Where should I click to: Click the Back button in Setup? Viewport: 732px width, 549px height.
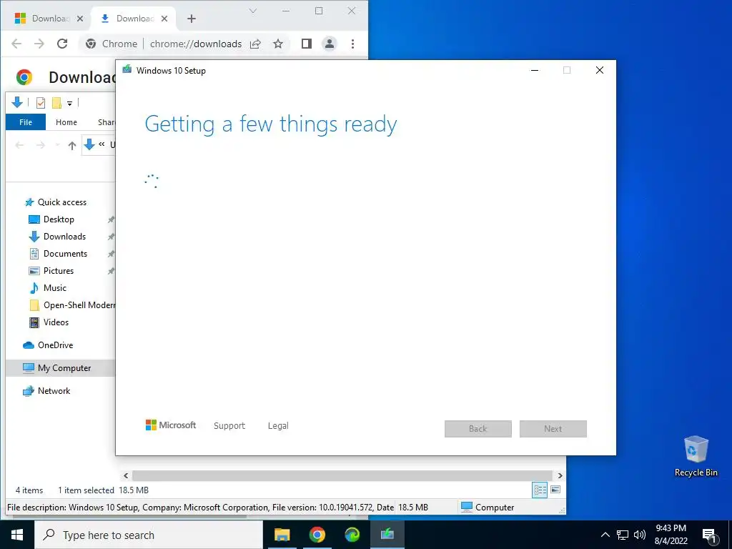[478, 429]
